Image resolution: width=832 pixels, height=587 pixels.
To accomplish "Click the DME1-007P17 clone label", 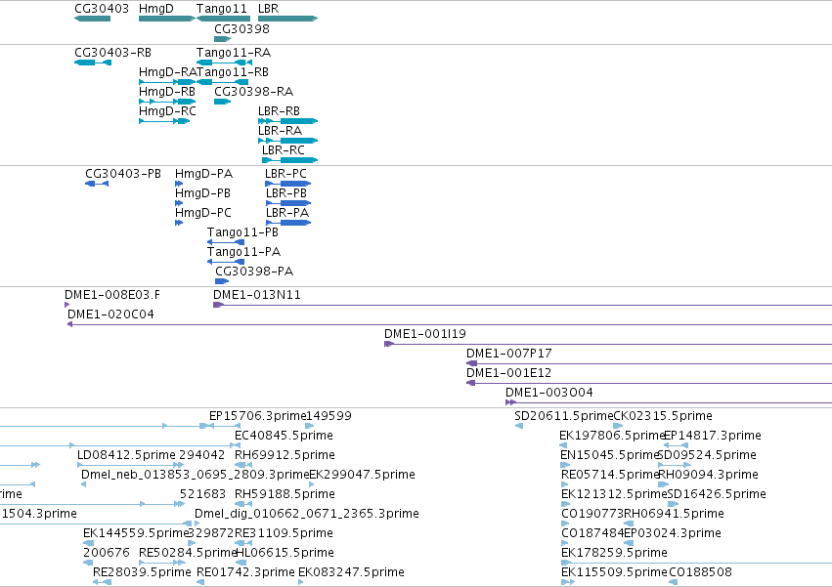I will point(508,354).
